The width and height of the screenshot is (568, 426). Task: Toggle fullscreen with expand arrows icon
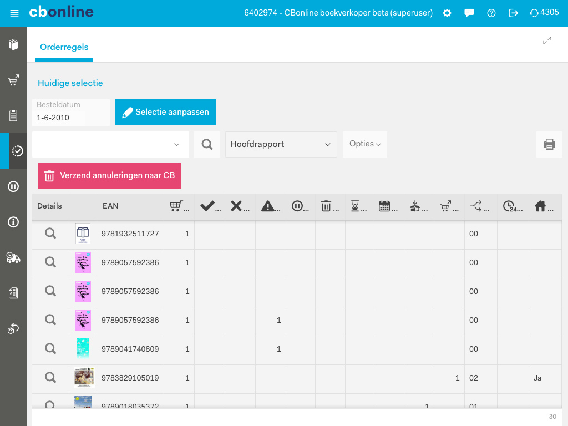(547, 40)
